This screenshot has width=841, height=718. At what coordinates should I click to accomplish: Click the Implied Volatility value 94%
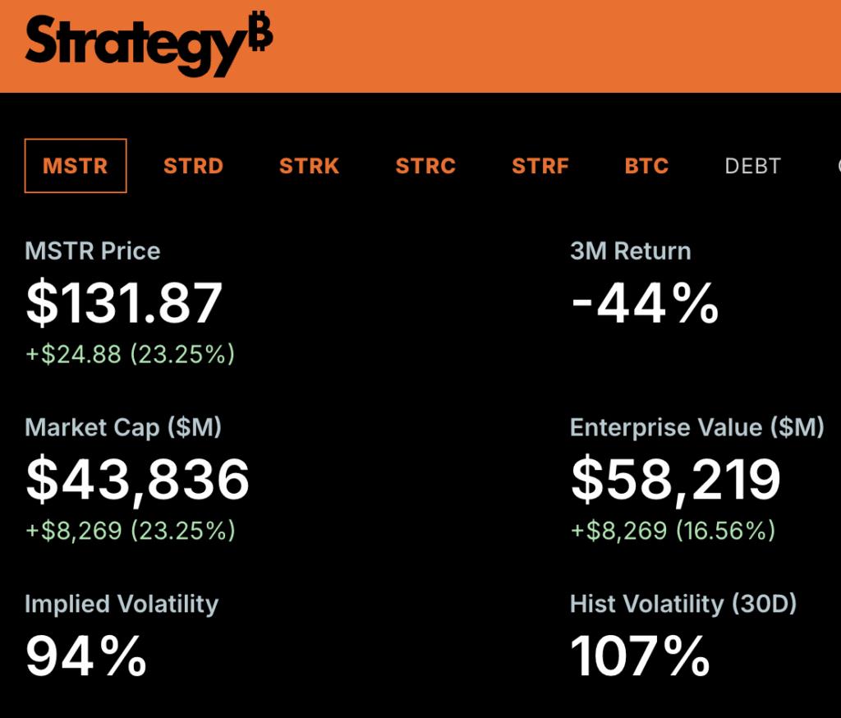(x=85, y=656)
